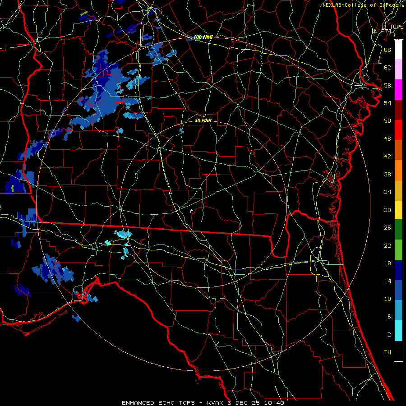Screen dimensions: 406x406
Task: Click the legend value "66"
Action: click(388, 50)
